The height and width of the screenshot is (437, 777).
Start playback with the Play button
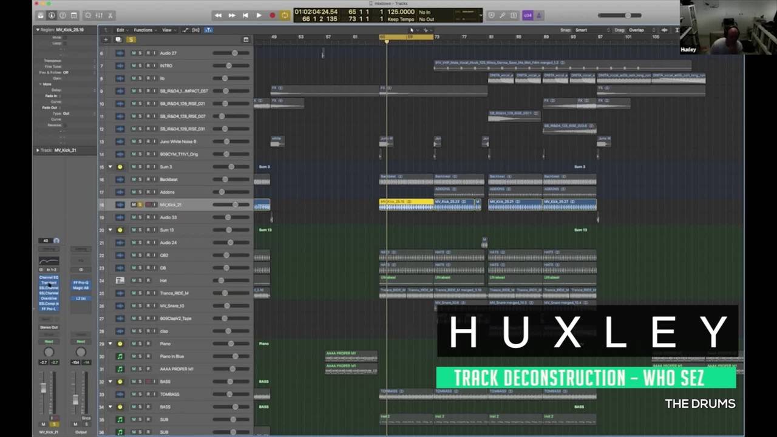coord(259,15)
